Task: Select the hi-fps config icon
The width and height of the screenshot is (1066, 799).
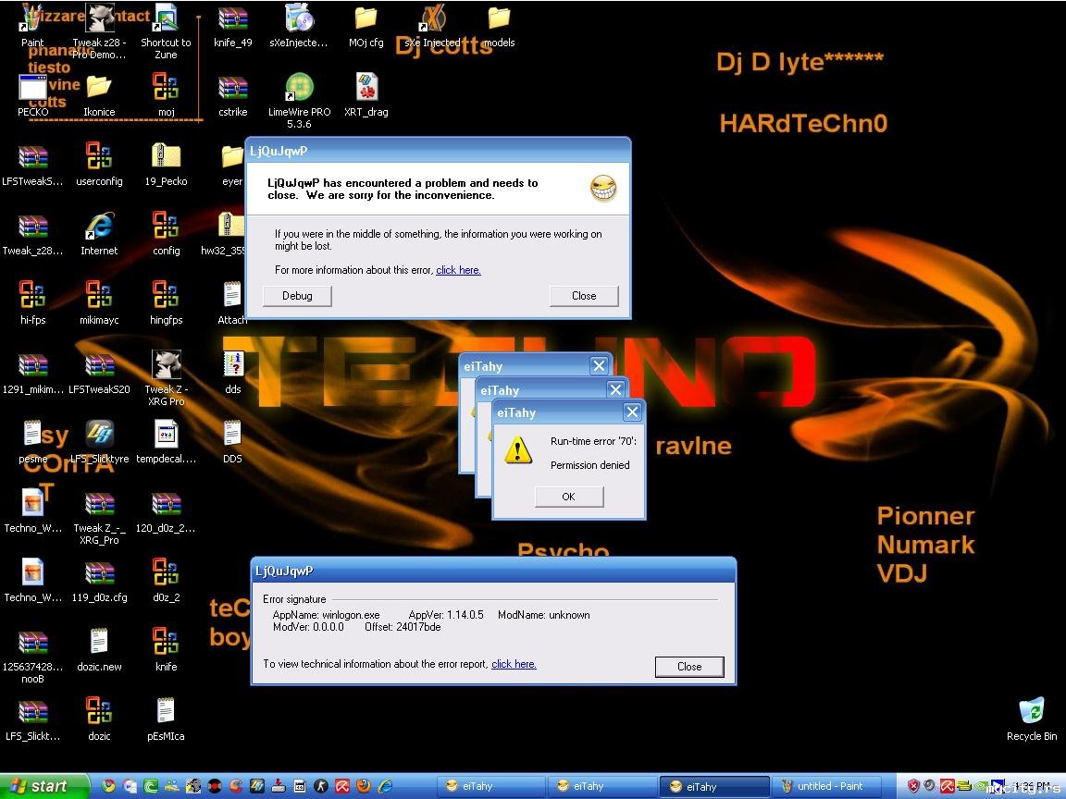Action: pos(32,303)
